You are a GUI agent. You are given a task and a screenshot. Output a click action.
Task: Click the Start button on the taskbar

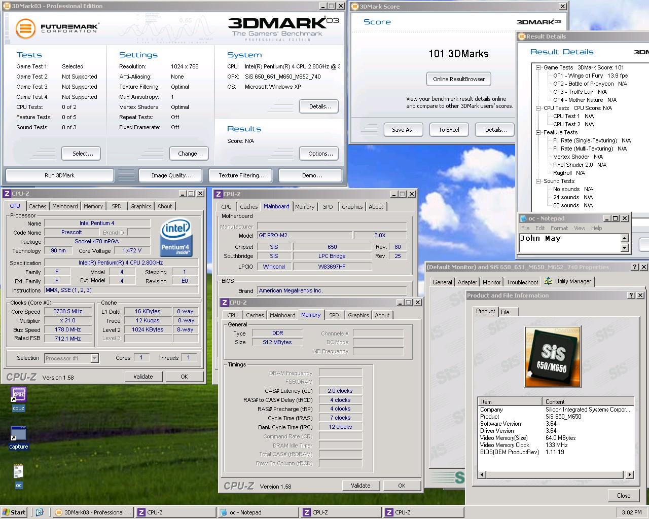click(x=14, y=512)
